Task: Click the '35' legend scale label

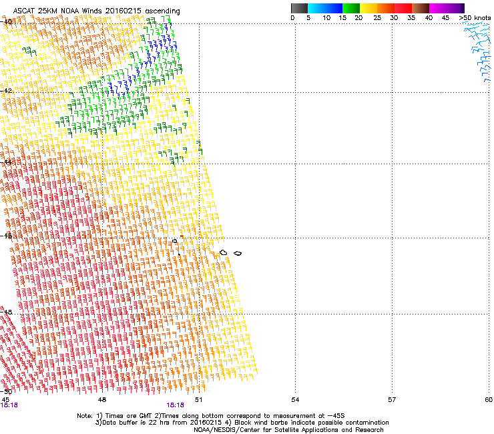Action: click(x=411, y=18)
